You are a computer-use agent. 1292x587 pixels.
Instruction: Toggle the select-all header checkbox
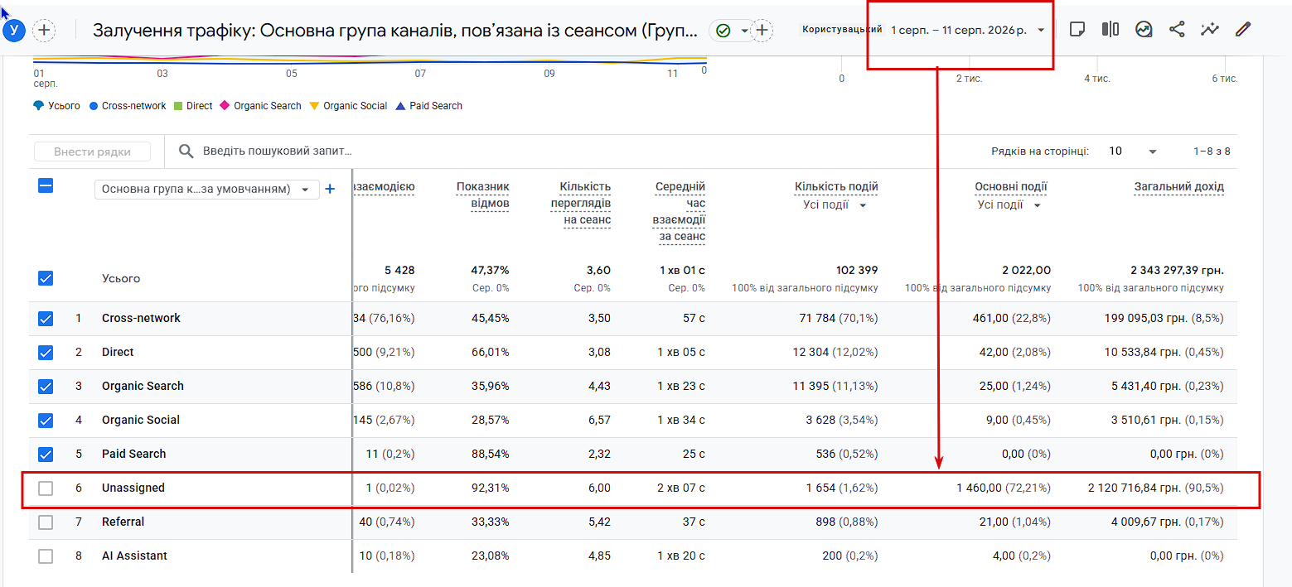46,186
